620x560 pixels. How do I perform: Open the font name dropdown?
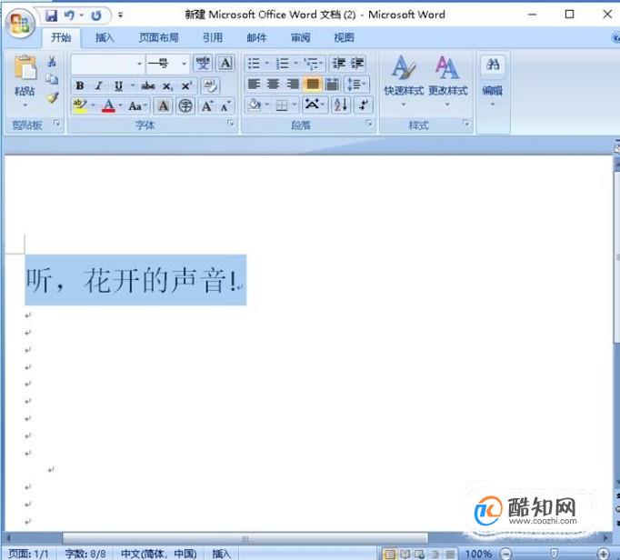click(139, 64)
